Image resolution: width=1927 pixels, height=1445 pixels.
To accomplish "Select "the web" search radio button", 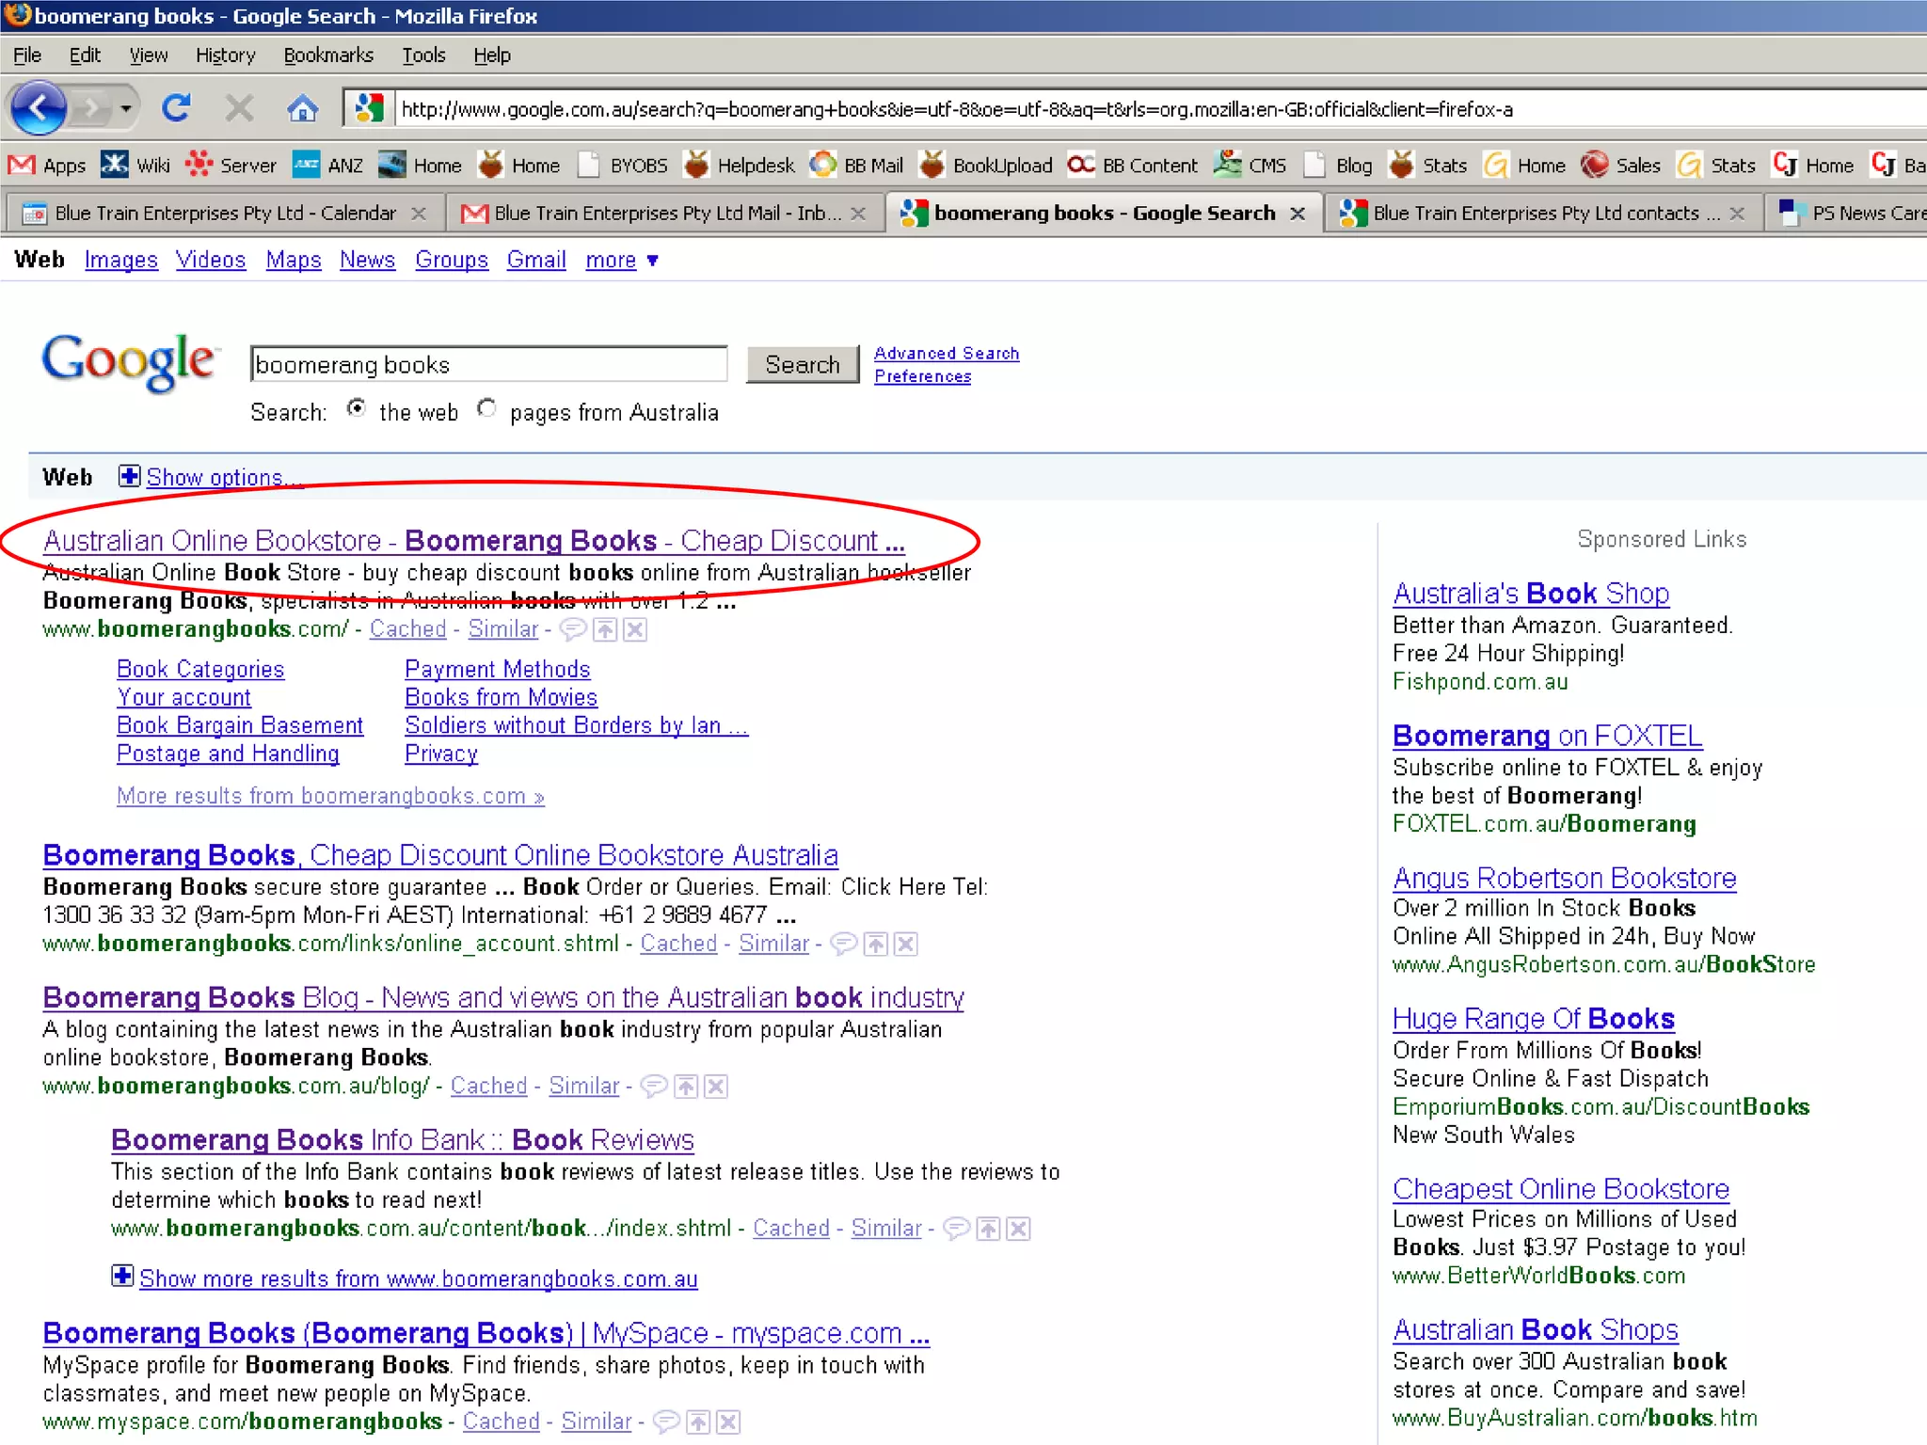I will [356, 408].
